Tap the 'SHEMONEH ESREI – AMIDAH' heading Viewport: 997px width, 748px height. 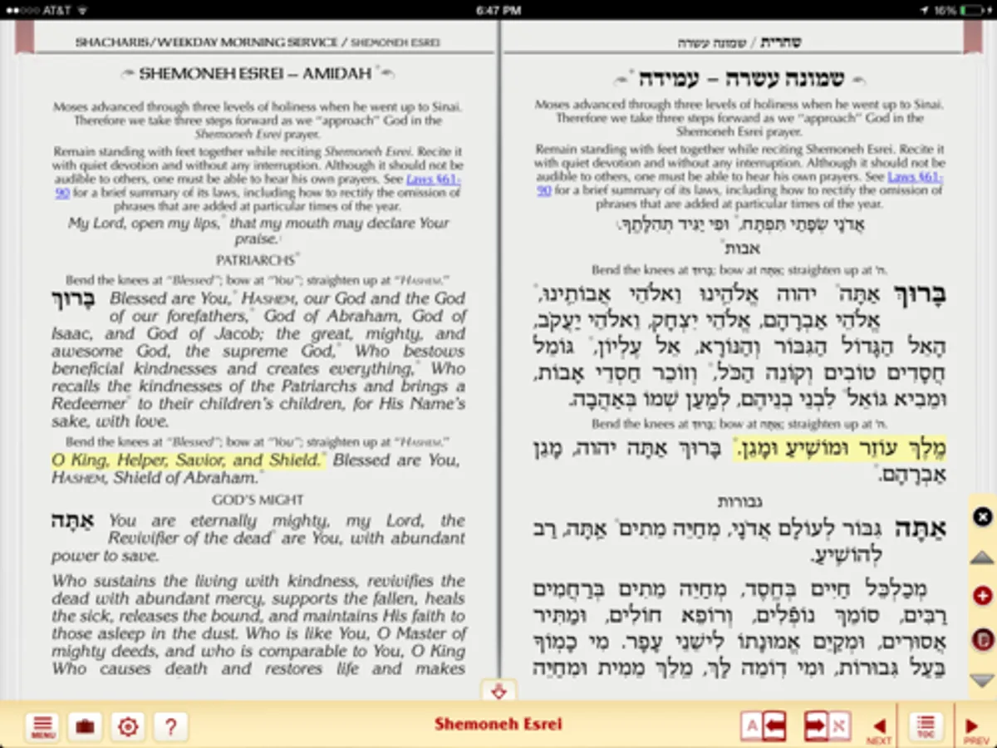tap(255, 74)
